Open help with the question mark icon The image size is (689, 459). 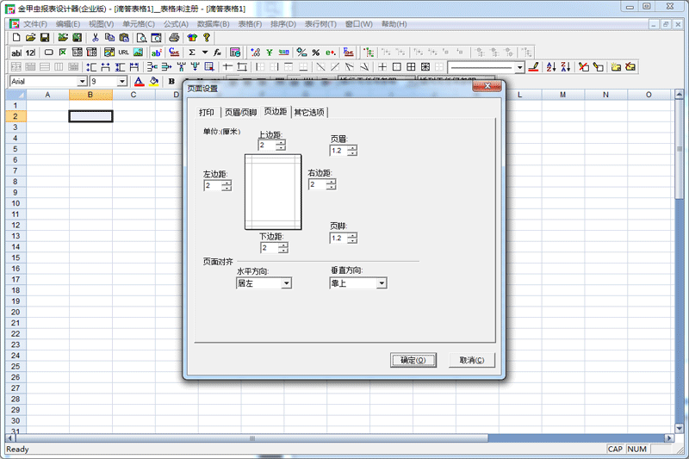tap(207, 38)
